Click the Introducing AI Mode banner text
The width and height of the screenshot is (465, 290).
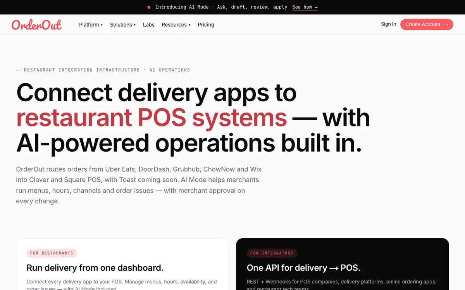[221, 7]
